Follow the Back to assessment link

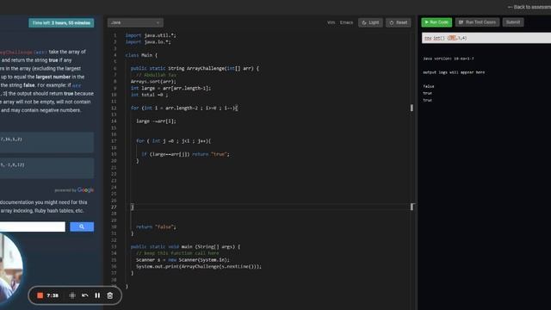[x=529, y=7]
